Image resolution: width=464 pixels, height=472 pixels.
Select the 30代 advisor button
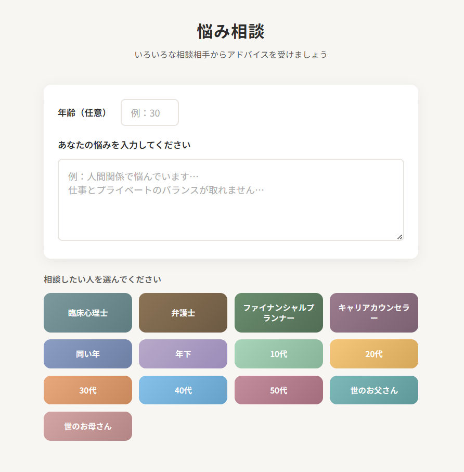(88, 390)
